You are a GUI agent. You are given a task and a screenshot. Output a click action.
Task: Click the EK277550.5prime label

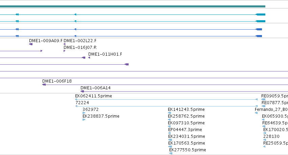click(187, 150)
